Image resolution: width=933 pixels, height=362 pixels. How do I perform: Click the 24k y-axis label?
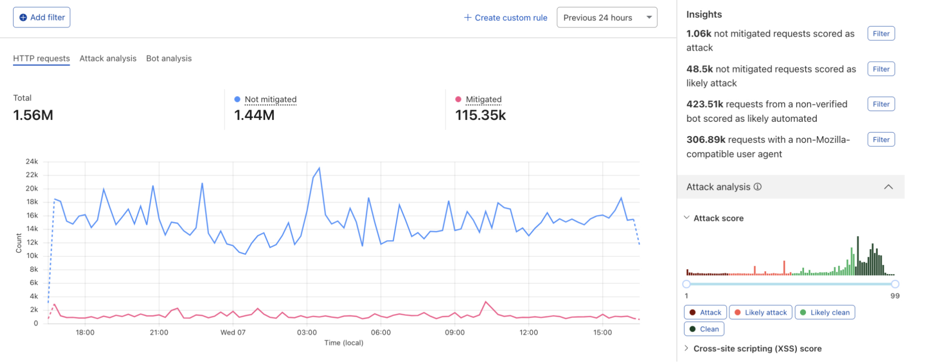coord(32,161)
